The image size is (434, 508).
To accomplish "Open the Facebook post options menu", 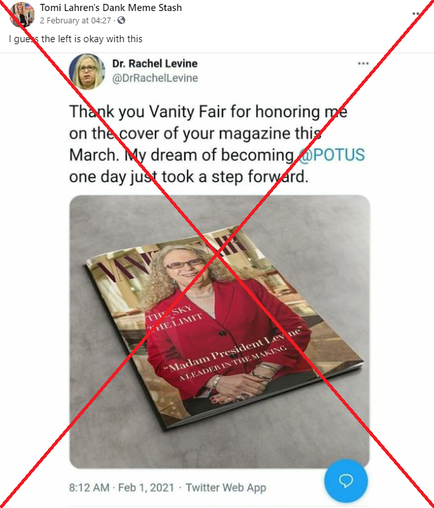I will coord(416,14).
